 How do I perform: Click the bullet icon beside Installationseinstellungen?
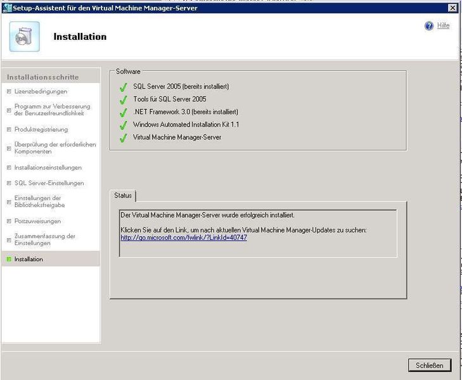point(9,167)
